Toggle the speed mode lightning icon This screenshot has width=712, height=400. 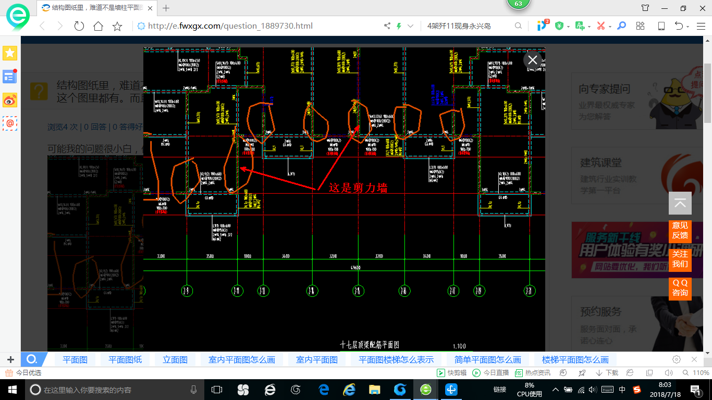(x=399, y=26)
